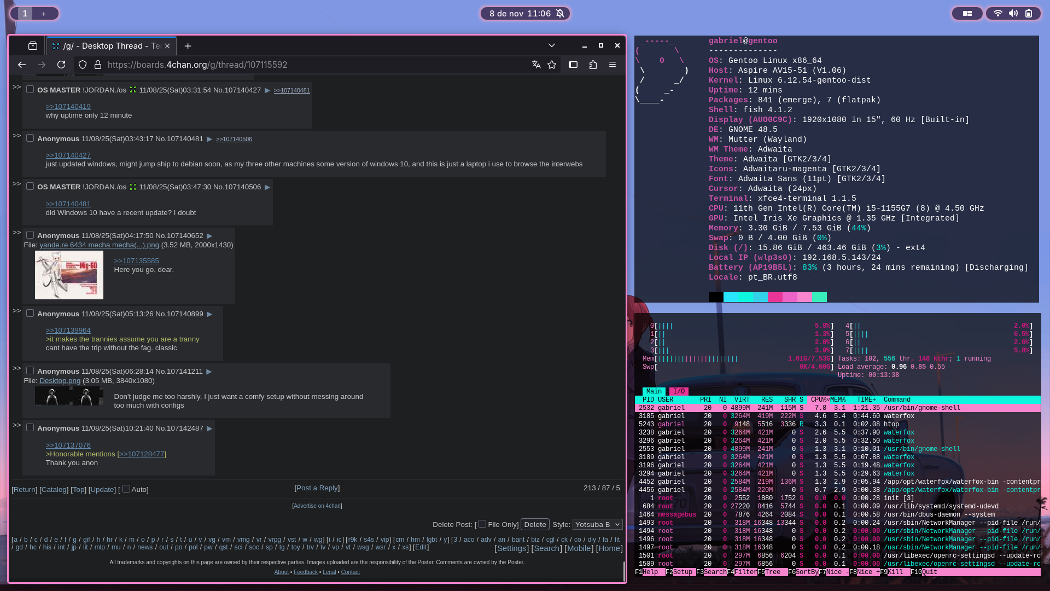Open the hamburger application menu

(612, 65)
